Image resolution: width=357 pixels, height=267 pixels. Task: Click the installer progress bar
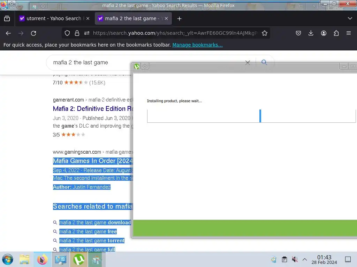pyautogui.click(x=251, y=116)
